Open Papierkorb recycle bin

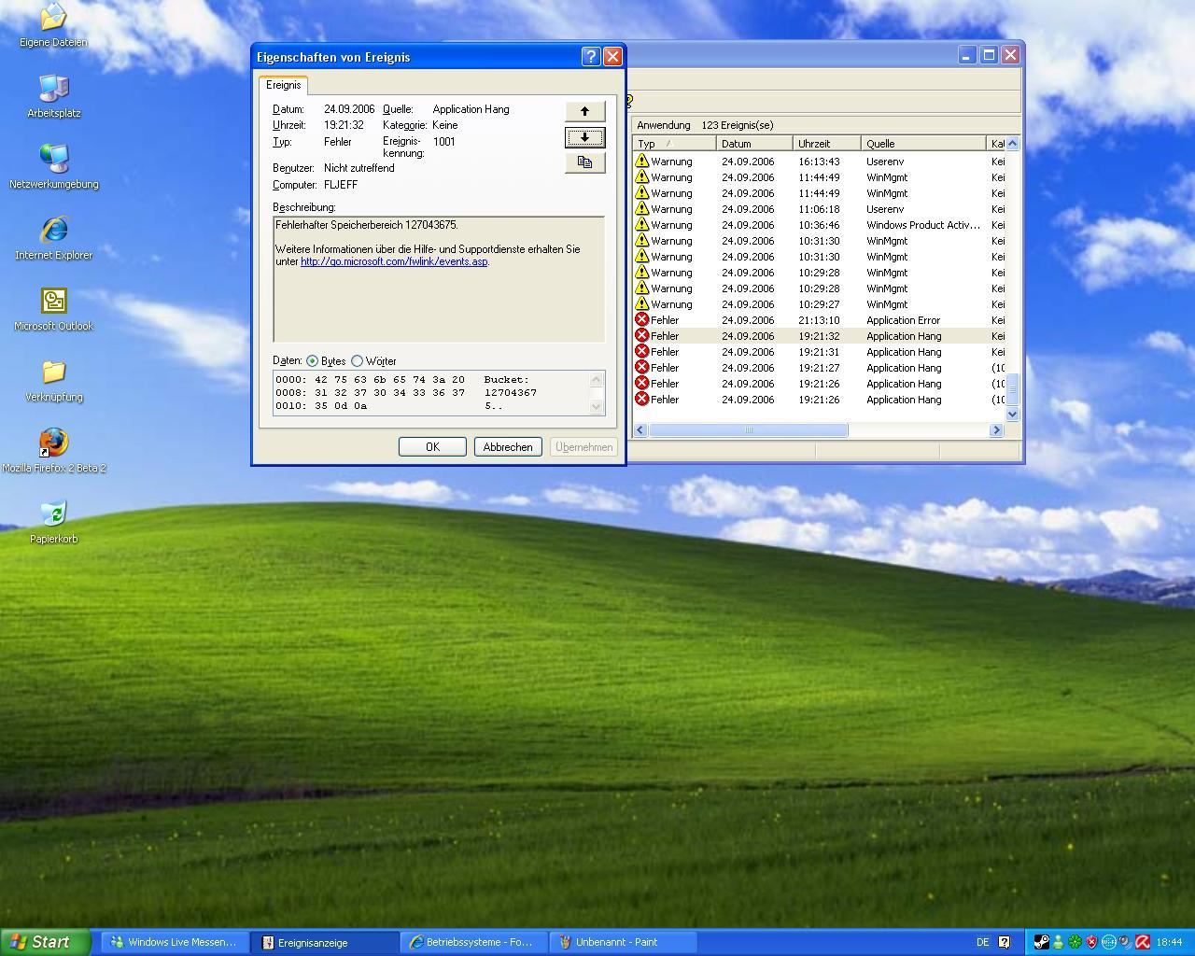point(53,521)
